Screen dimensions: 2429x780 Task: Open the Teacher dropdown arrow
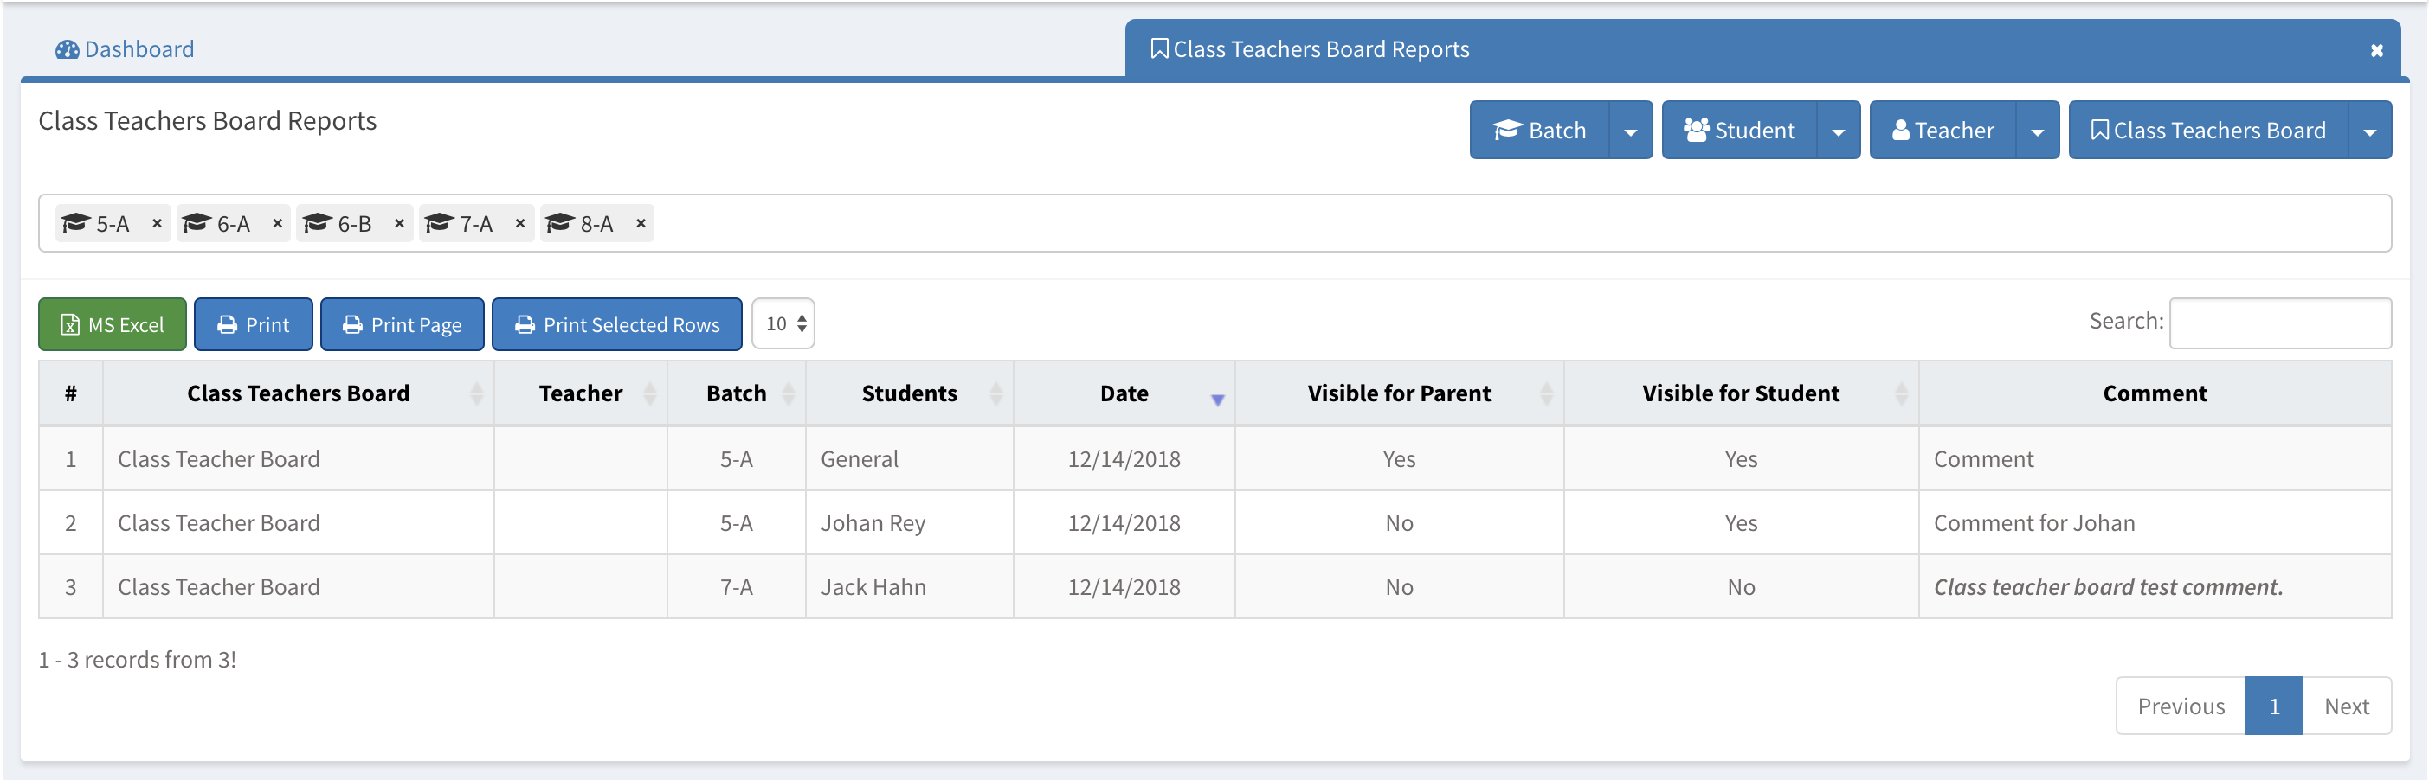click(2037, 131)
